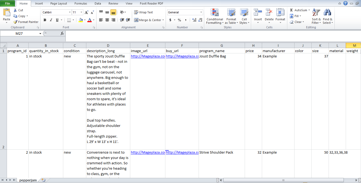Activate the Format Painter brush
This screenshot has width=361, height=183.
coord(15,22)
